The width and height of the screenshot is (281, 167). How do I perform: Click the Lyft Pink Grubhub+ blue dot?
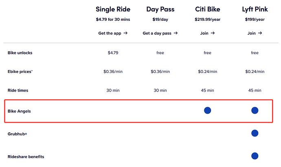pos(255,133)
